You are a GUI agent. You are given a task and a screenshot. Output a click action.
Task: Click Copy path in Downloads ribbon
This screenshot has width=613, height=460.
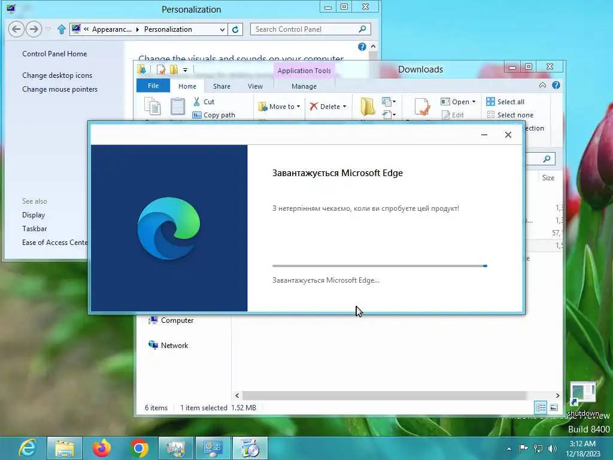tap(214, 115)
